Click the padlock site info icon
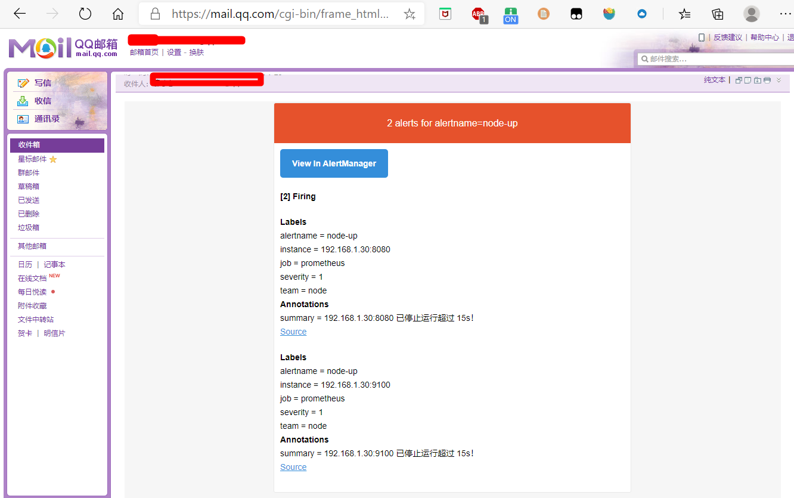Image resolution: width=794 pixels, height=498 pixels. point(155,14)
